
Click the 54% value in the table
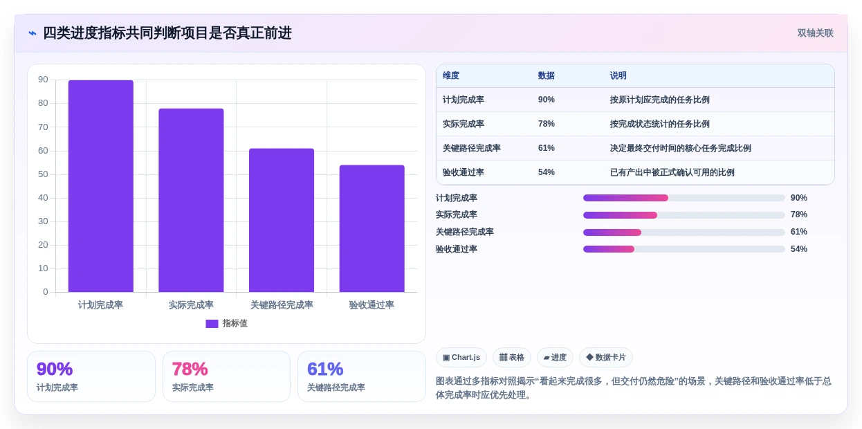click(x=547, y=173)
